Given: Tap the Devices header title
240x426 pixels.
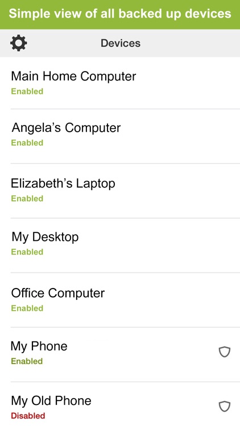Looking at the screenshot, I should pyautogui.click(x=121, y=43).
